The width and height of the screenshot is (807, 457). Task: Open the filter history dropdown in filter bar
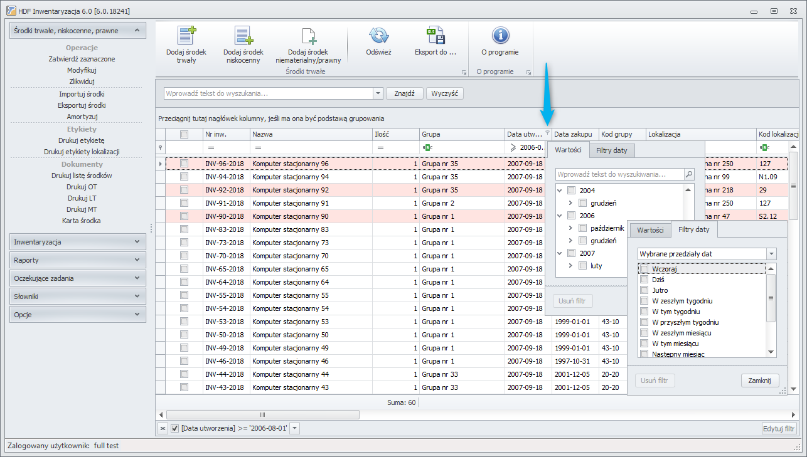click(x=295, y=428)
